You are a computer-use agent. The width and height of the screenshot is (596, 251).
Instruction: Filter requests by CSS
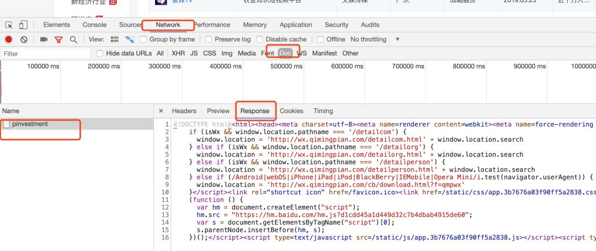pos(210,53)
